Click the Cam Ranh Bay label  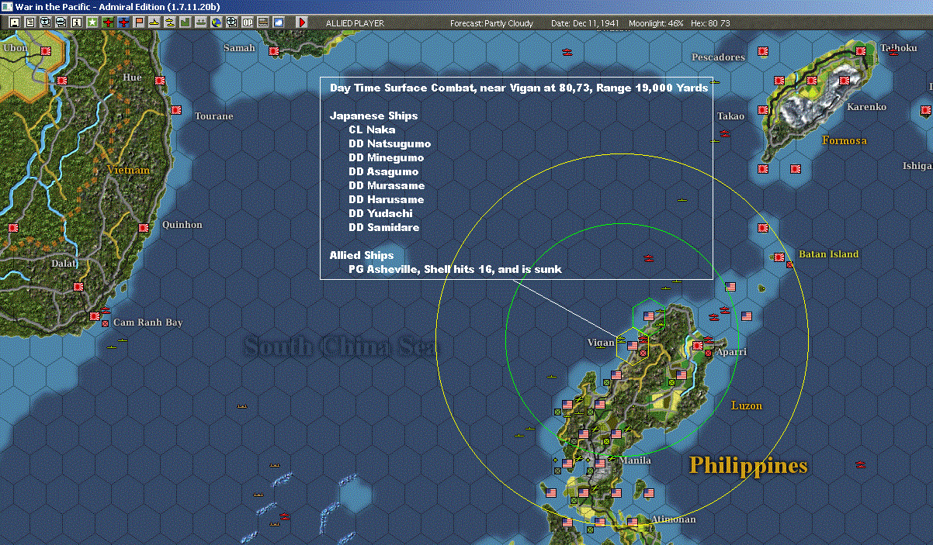pos(147,323)
